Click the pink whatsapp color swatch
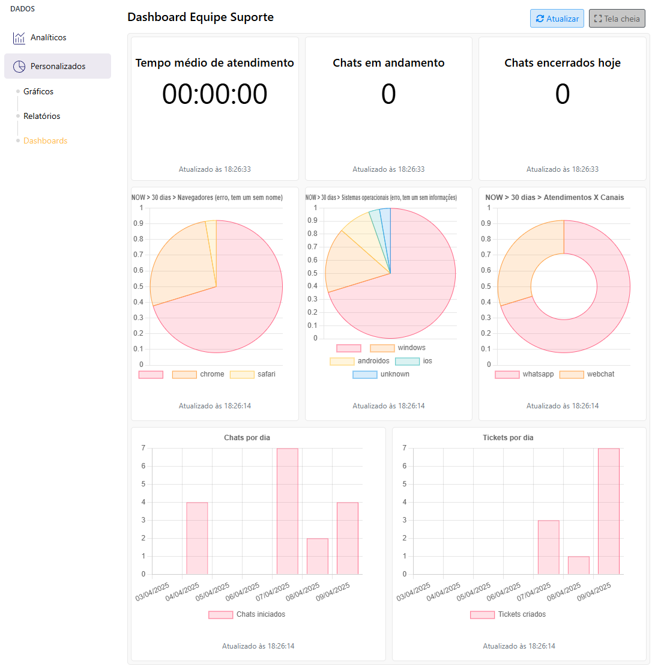The height and width of the screenshot is (672, 658). [x=508, y=374]
